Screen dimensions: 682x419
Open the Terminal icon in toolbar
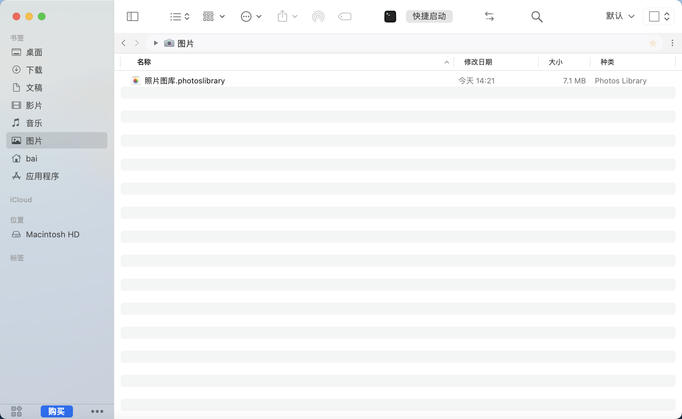point(390,16)
